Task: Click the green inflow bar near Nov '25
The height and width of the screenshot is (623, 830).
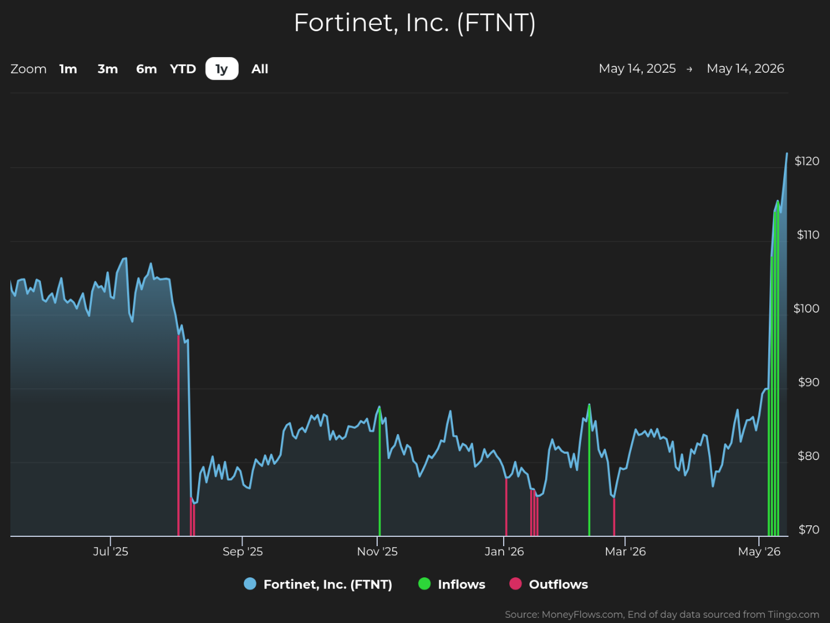Action: pos(379,472)
